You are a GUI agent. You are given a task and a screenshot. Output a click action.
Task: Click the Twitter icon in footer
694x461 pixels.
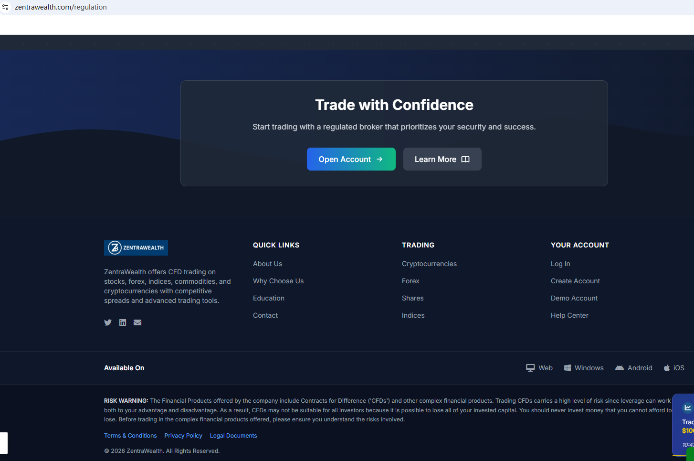tap(108, 322)
